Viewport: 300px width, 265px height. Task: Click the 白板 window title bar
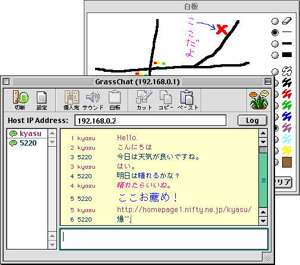191,7
